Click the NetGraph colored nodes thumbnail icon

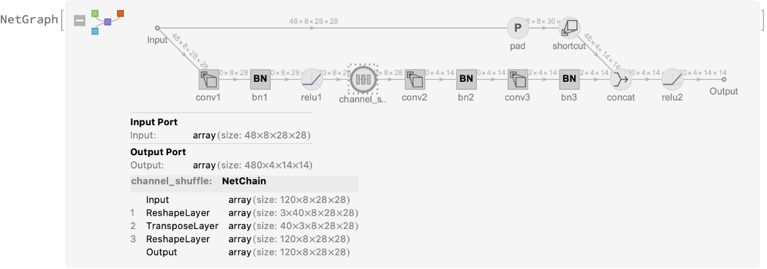pos(107,21)
